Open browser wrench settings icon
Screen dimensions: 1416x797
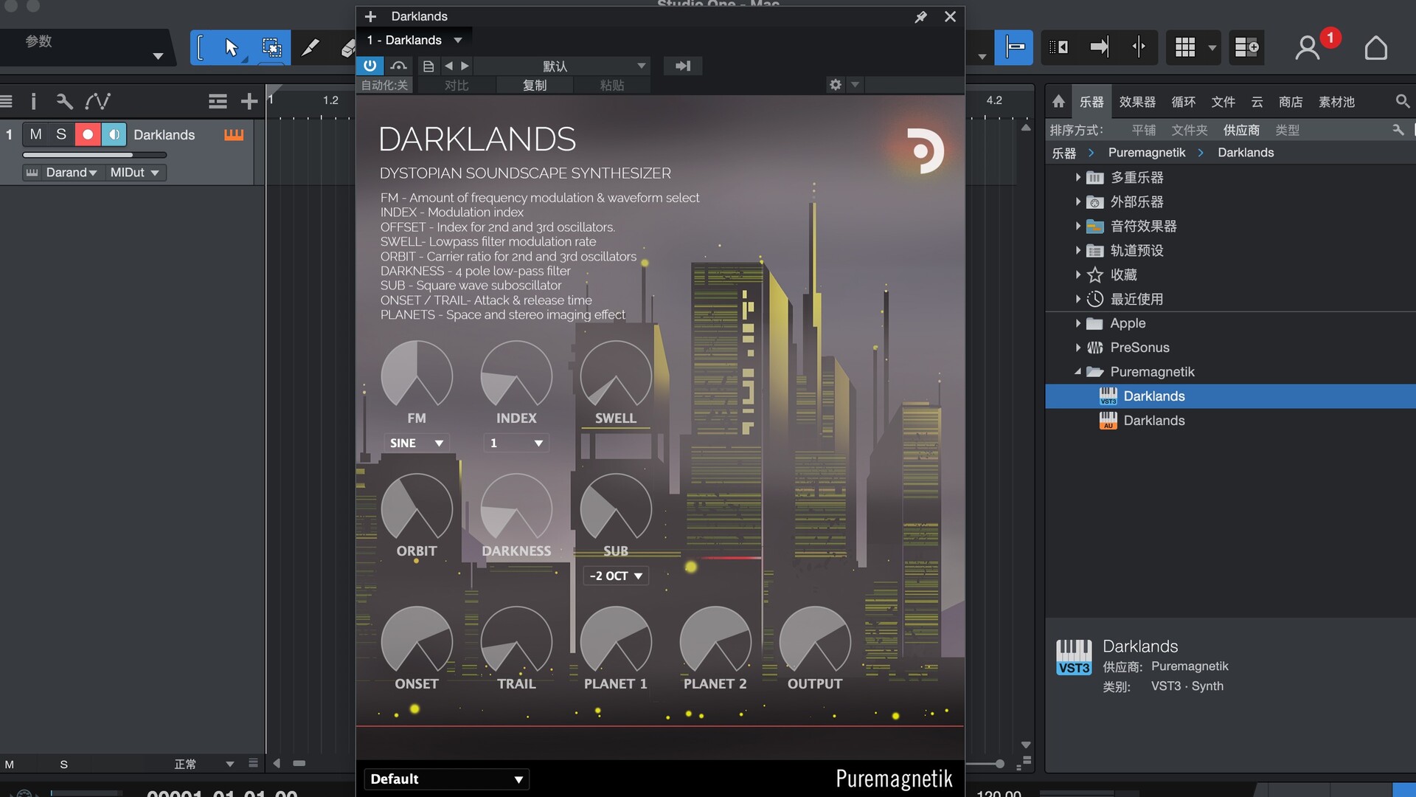[1398, 130]
